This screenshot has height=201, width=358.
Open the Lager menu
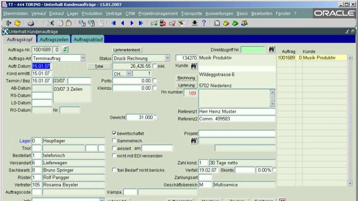73,13
